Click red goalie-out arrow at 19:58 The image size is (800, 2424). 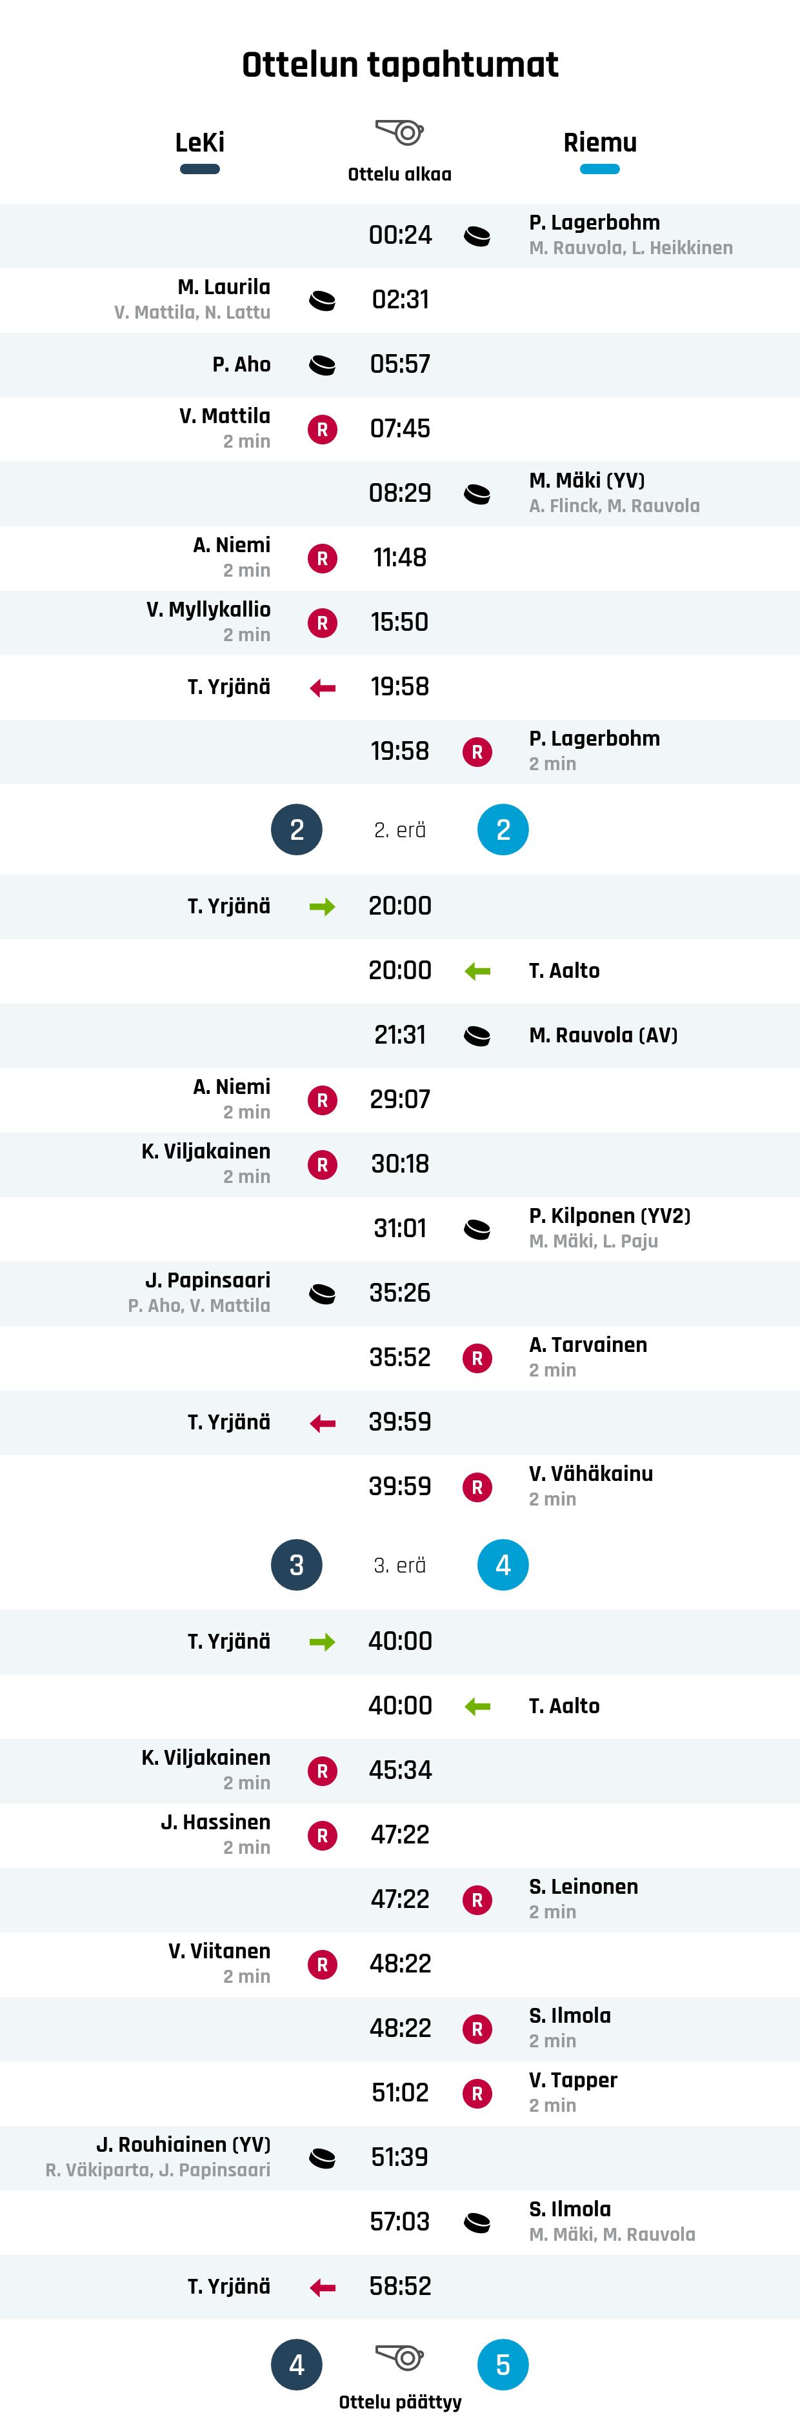point(322,688)
